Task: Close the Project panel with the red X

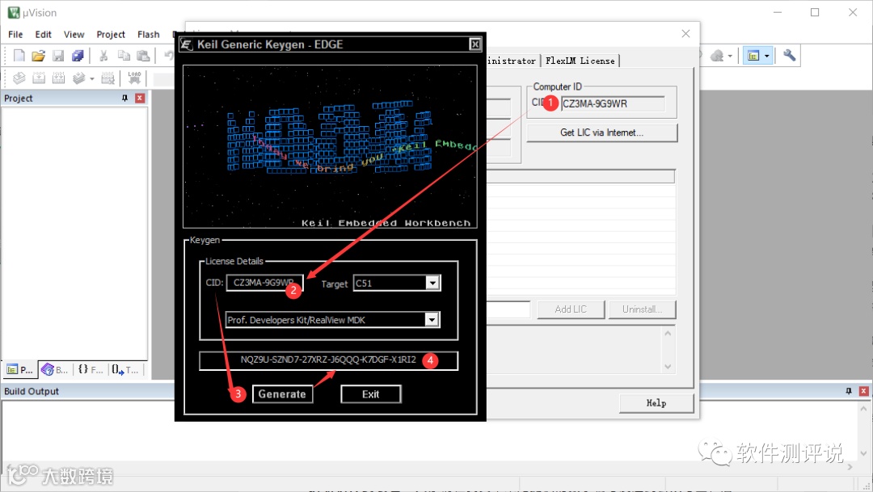Action: point(140,98)
